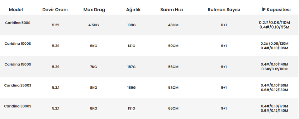Select the Caridina 1000S model name
Screen dimensions: 299x119
pyautogui.click(x=17, y=44)
